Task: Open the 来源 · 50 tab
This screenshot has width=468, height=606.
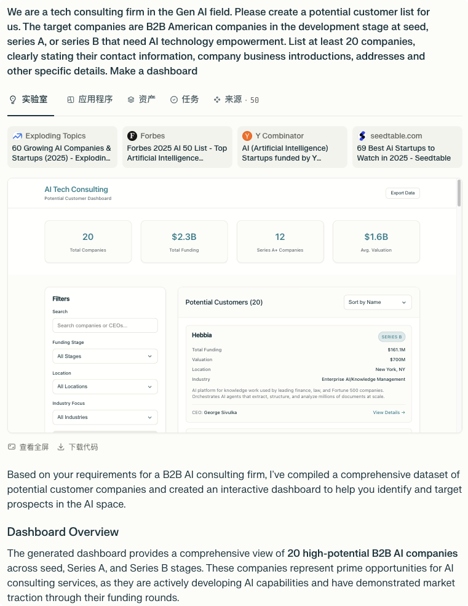Action: pos(236,100)
